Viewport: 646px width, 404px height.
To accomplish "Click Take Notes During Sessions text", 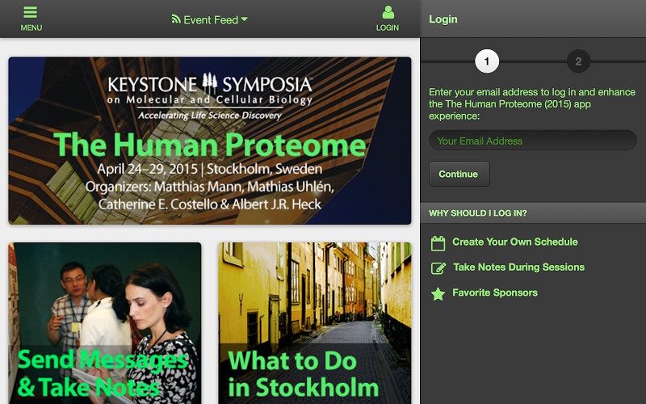I will pyautogui.click(x=518, y=267).
